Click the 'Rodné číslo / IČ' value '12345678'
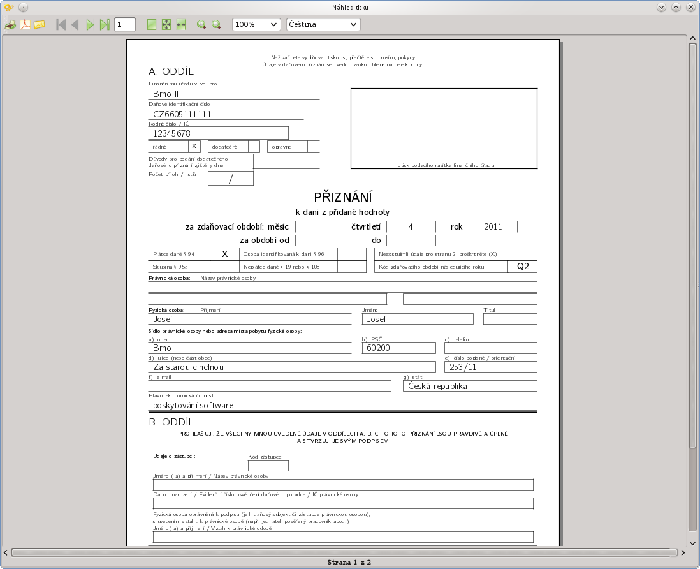Screen dimensions: 700x569 coord(171,133)
